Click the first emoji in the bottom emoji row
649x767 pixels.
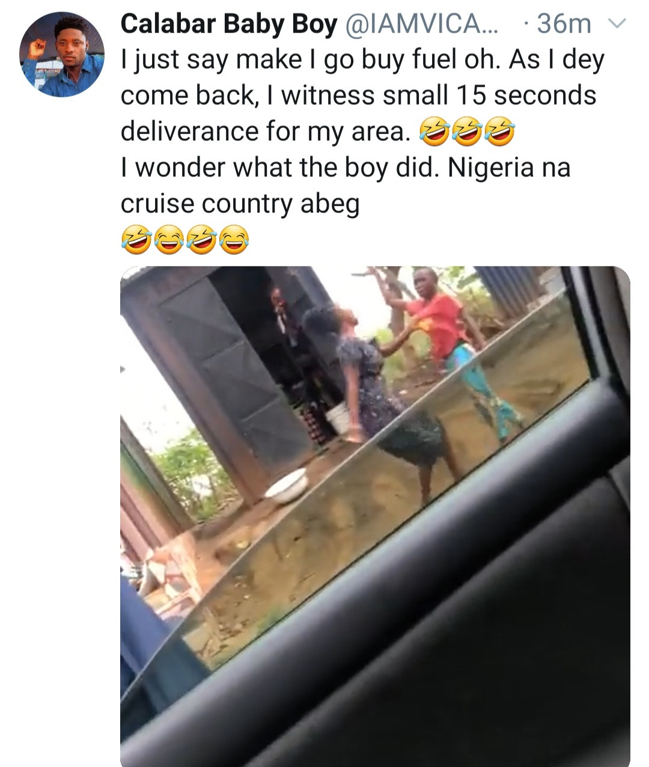pyautogui.click(x=136, y=240)
